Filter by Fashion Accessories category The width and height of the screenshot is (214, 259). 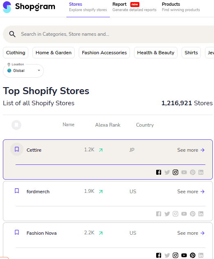104,53
